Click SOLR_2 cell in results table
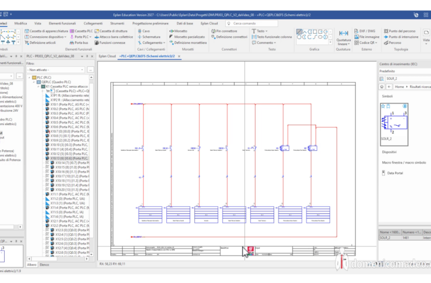This screenshot has height=283, width=431. [390, 238]
